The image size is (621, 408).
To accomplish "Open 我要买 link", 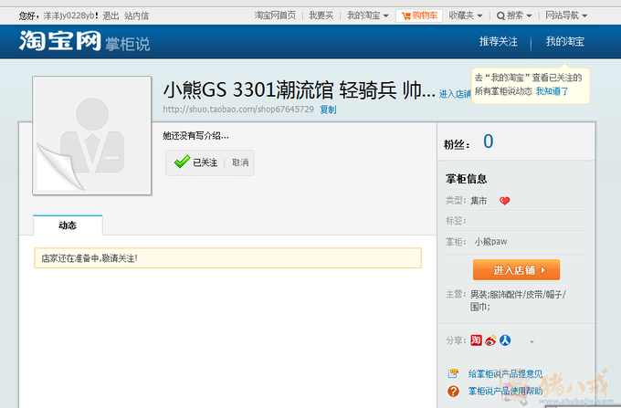I will [321, 16].
